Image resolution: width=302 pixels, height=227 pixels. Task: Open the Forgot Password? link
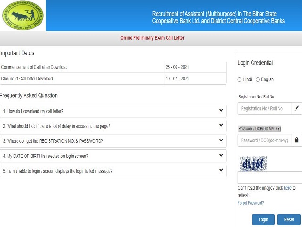[251, 203]
